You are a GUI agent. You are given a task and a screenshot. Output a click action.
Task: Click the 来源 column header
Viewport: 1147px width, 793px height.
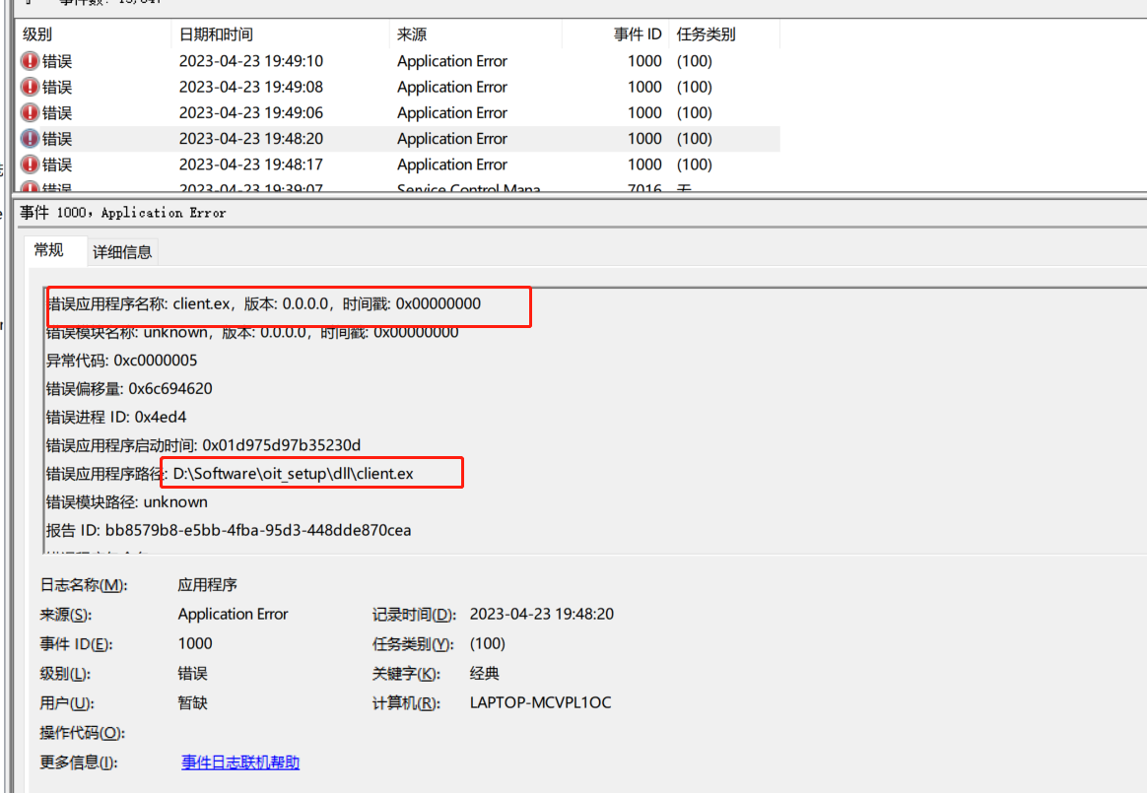click(x=412, y=34)
